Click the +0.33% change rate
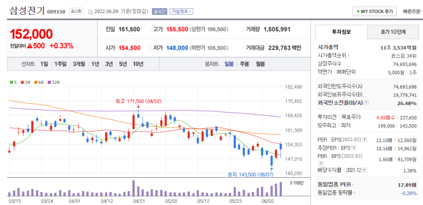Screen dimensions: 423x205 62,46
